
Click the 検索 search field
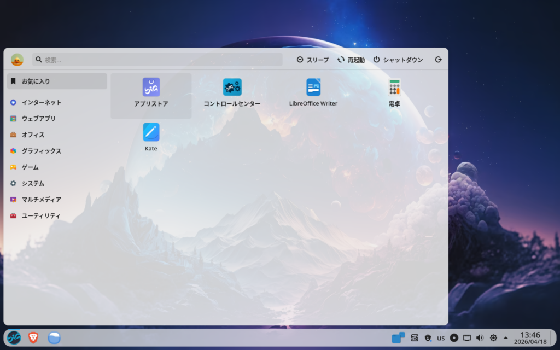click(x=159, y=60)
